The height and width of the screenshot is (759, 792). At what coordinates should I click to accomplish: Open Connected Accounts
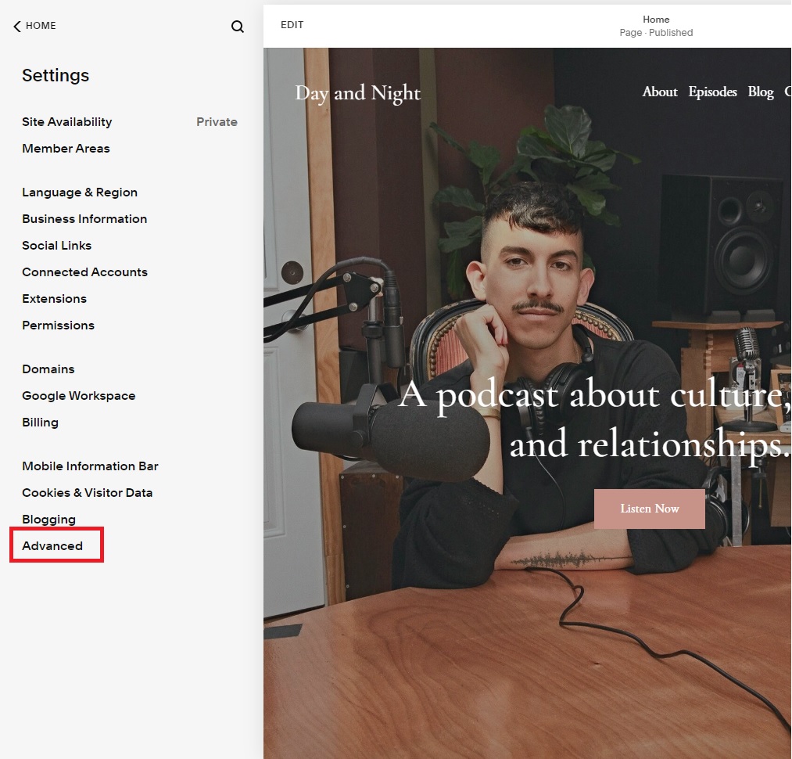(x=84, y=272)
